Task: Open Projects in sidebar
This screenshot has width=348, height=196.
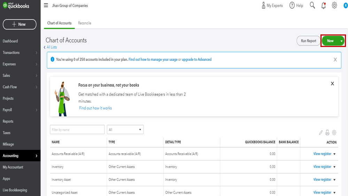Action: click(8, 99)
